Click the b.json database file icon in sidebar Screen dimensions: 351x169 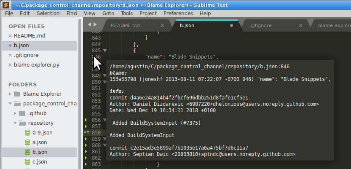27,152
